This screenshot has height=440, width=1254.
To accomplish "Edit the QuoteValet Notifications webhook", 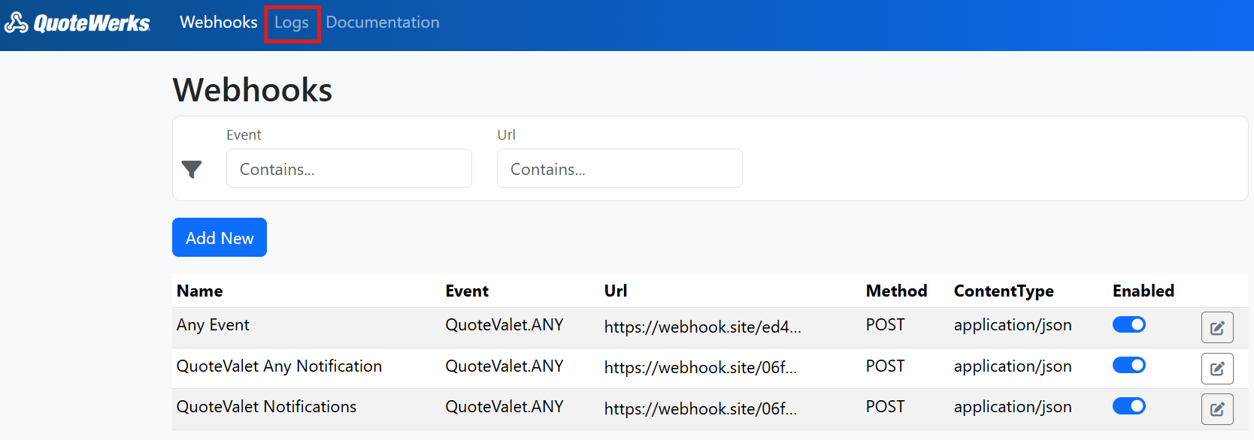I will click(1216, 409).
